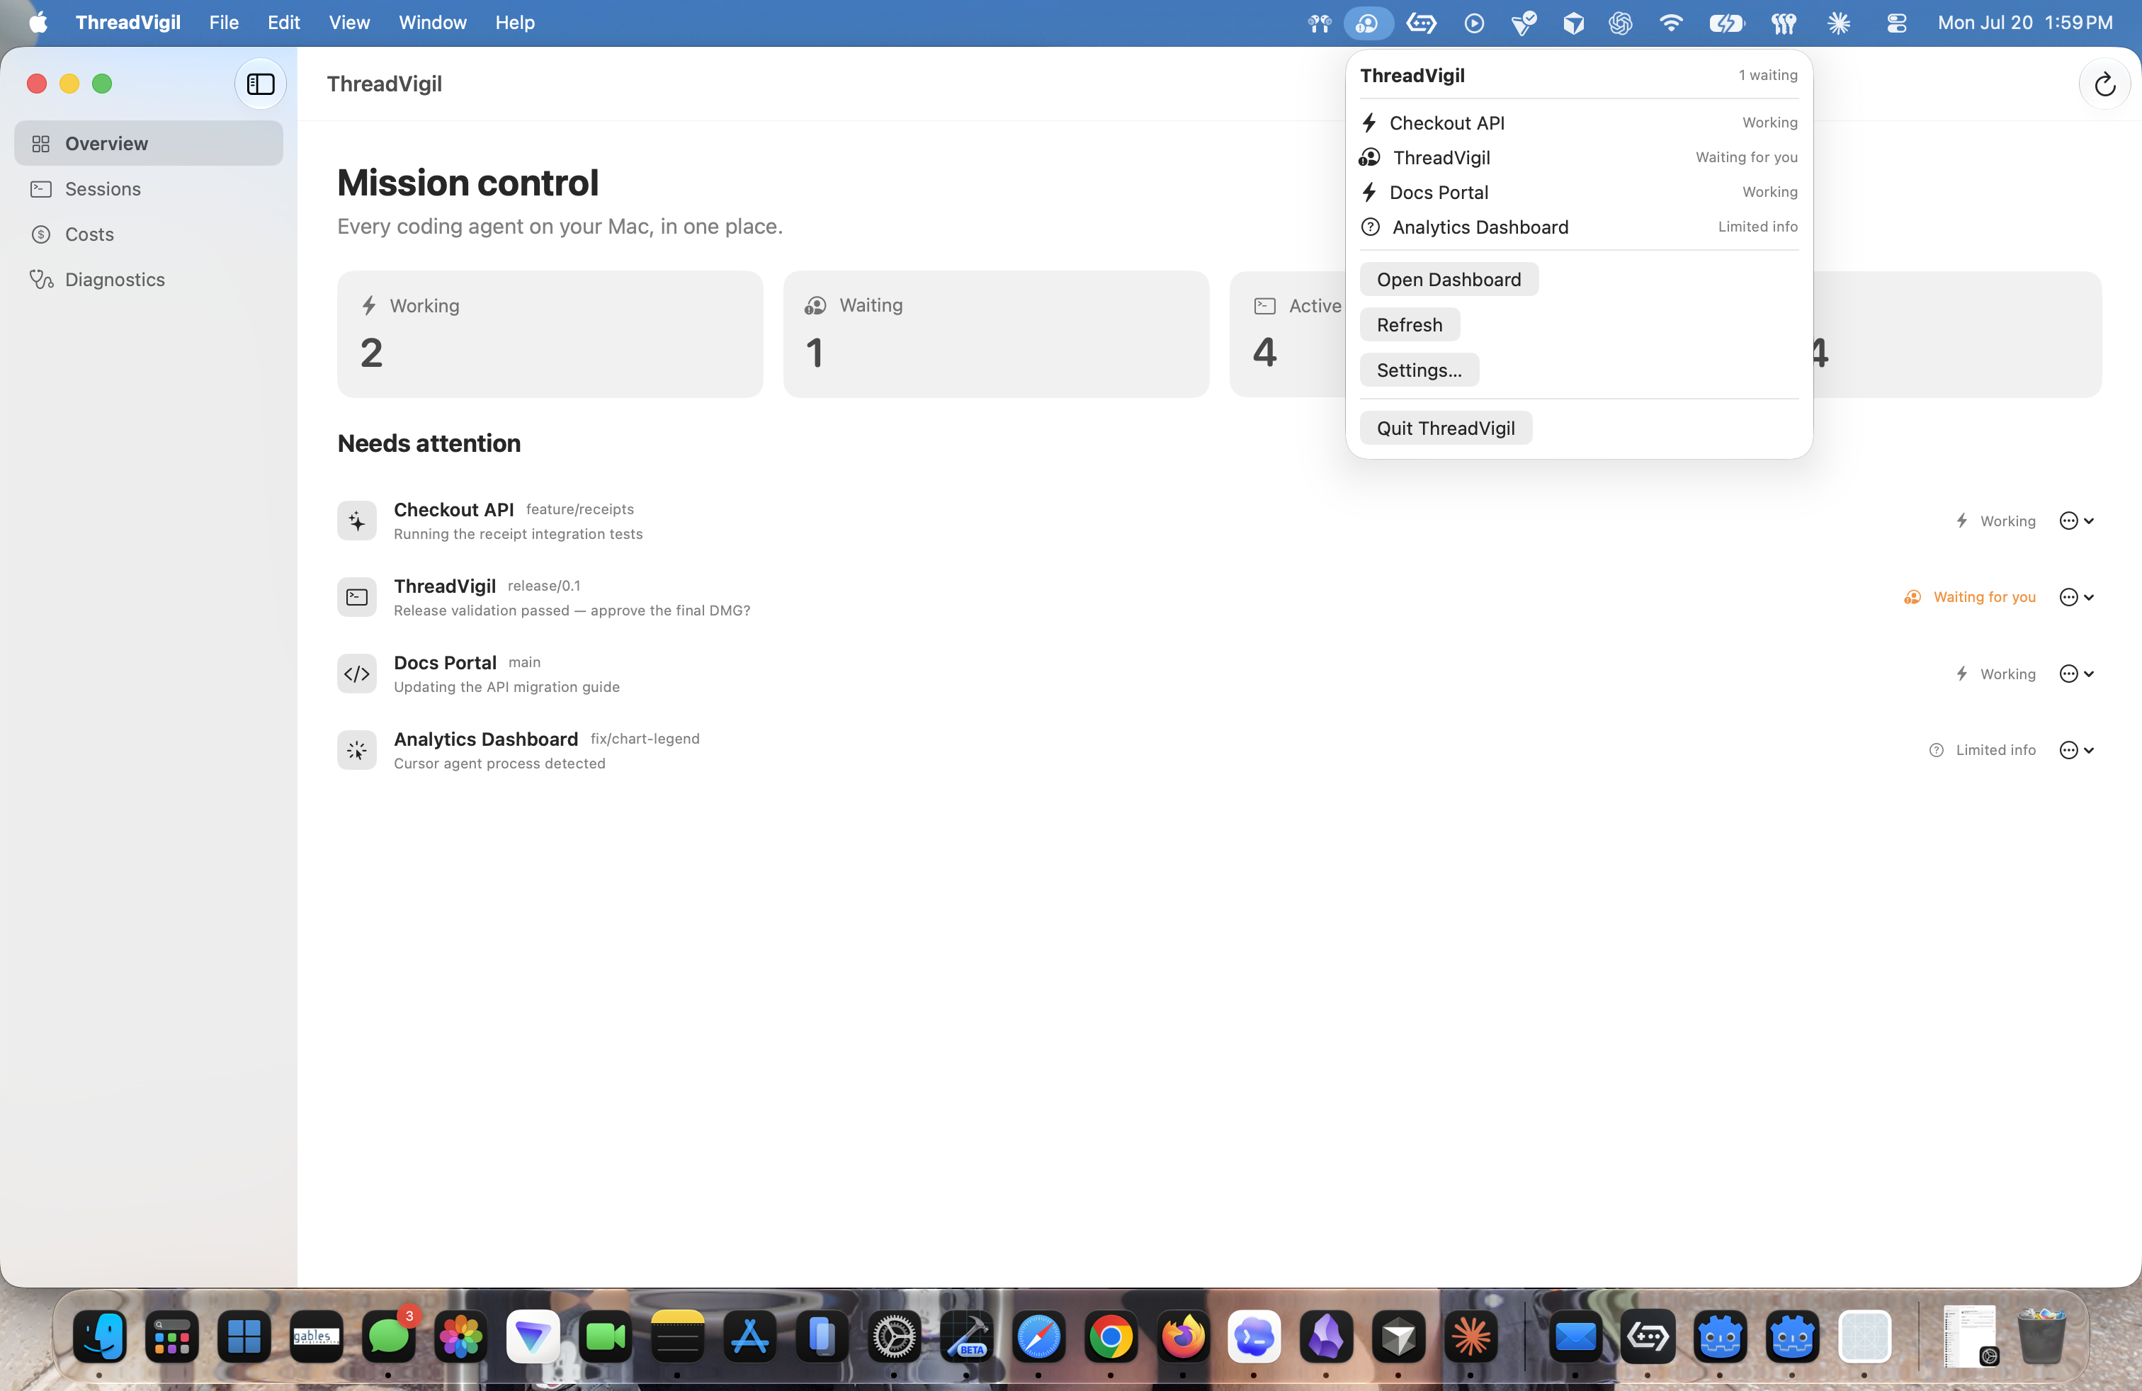Open Settings... from the popup
Viewport: 2142px width, 1391px height.
point(1419,370)
